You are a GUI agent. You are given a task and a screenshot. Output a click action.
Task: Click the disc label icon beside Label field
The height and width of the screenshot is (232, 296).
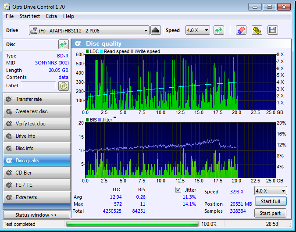[64, 86]
